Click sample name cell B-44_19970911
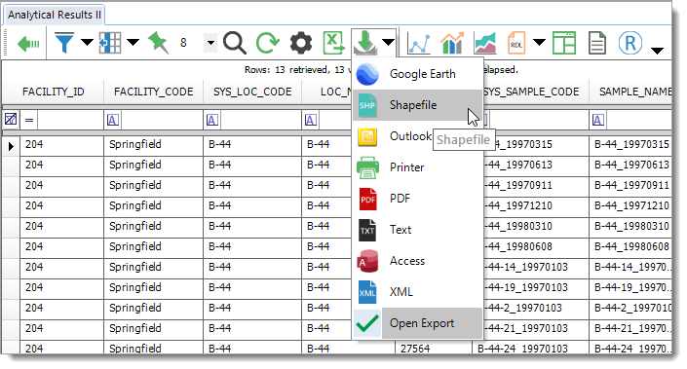 [631, 186]
